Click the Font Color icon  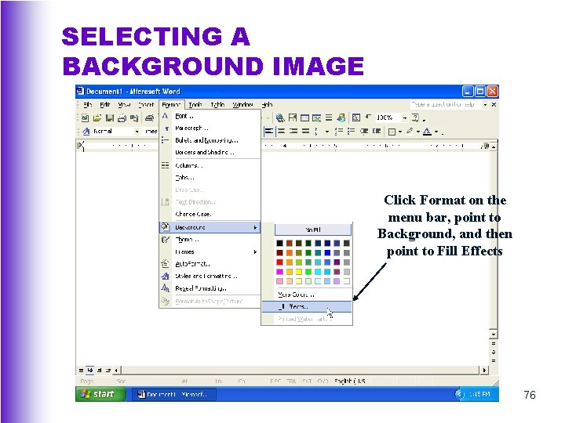(x=427, y=132)
